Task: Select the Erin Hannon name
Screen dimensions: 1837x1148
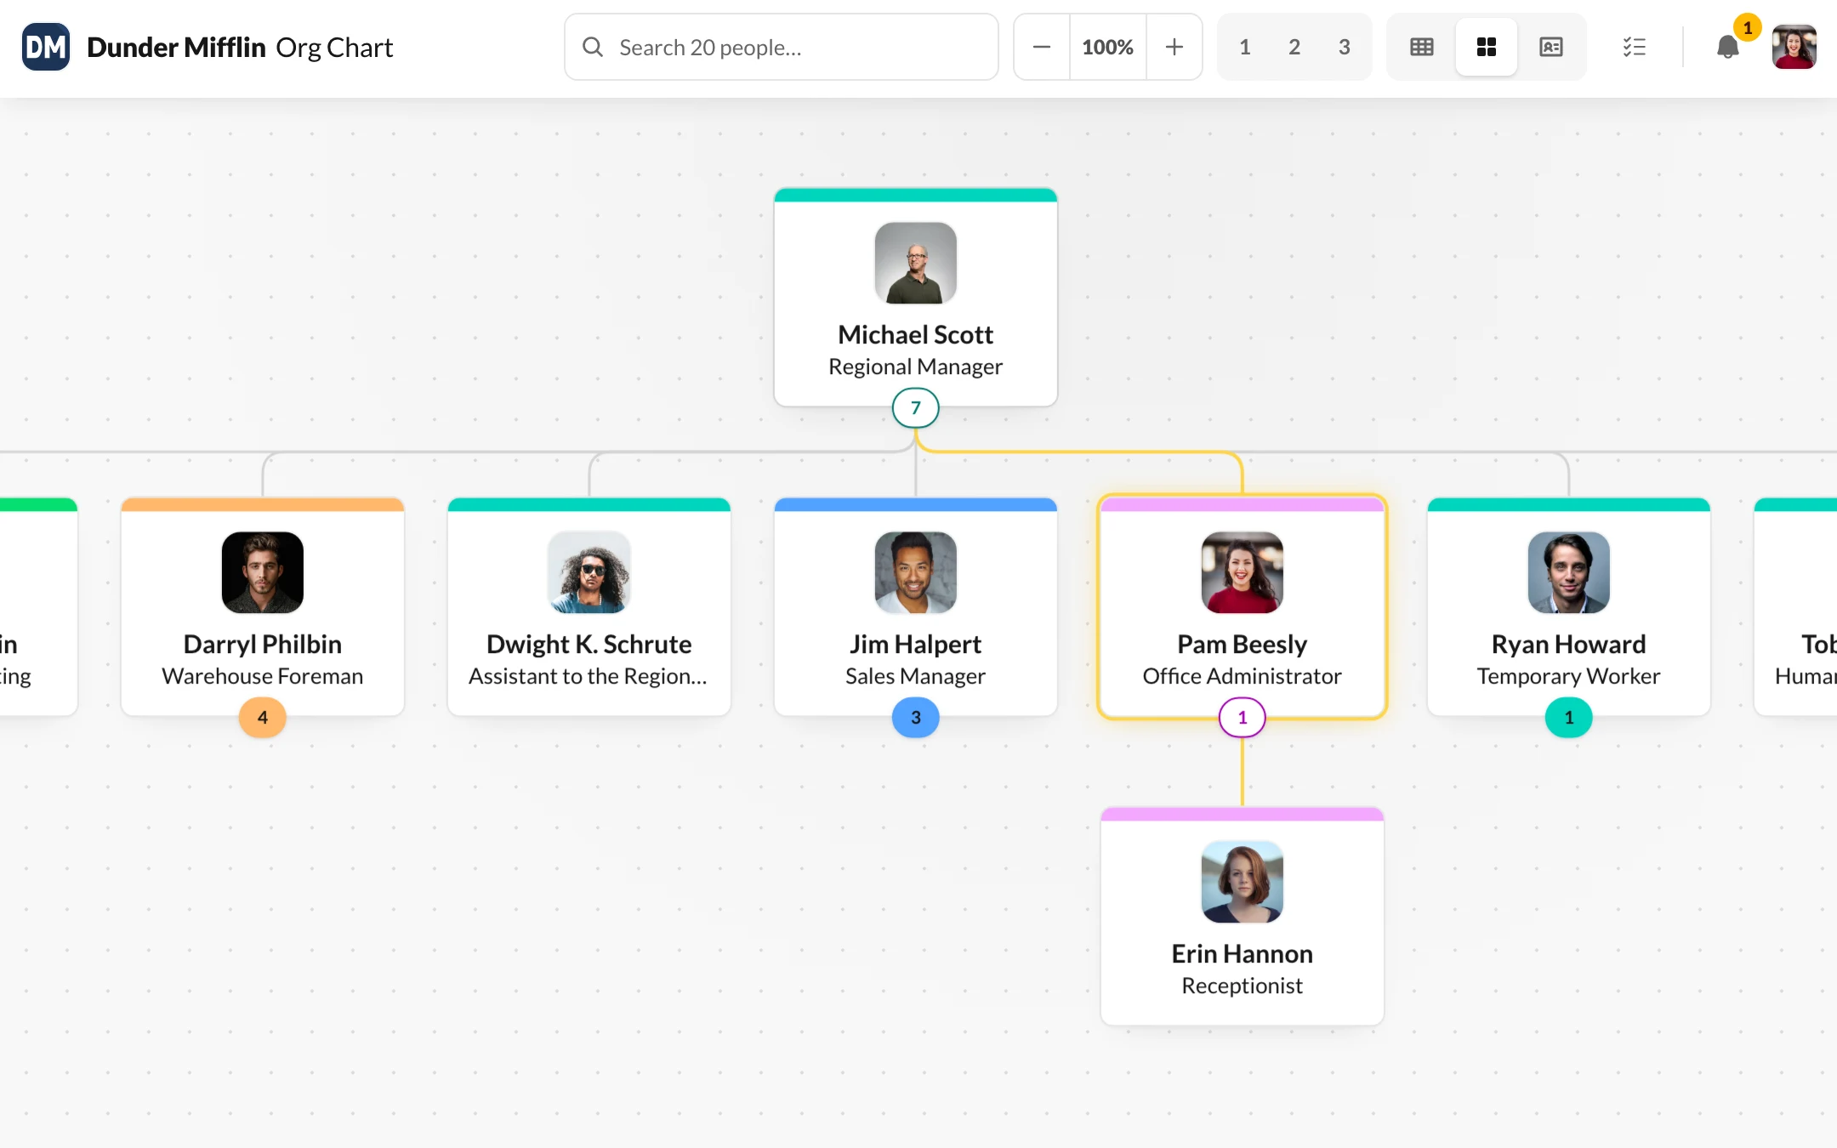Action: point(1243,954)
